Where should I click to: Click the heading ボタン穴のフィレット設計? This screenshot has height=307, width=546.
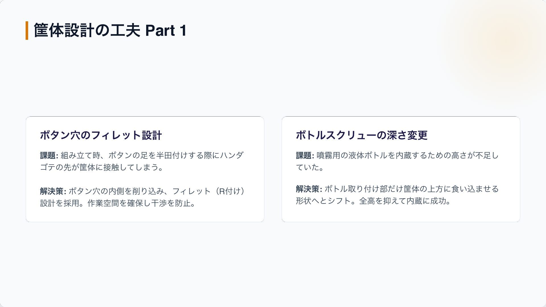[x=101, y=135]
